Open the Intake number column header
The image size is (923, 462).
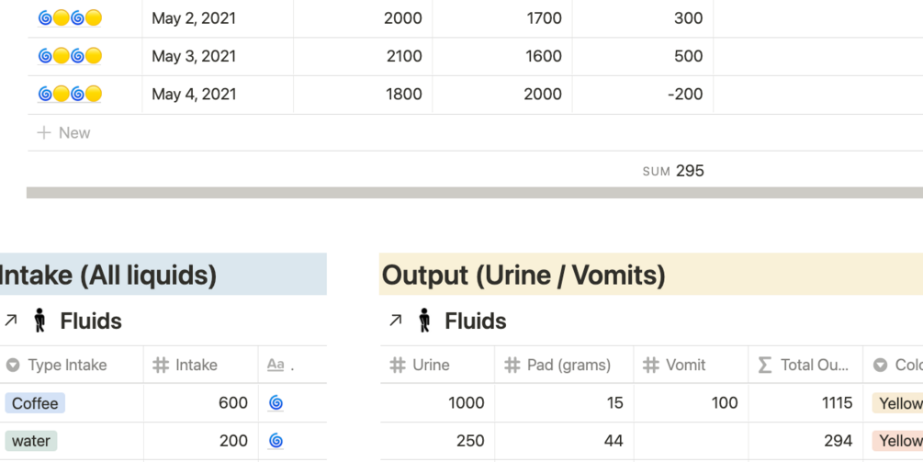(x=196, y=365)
